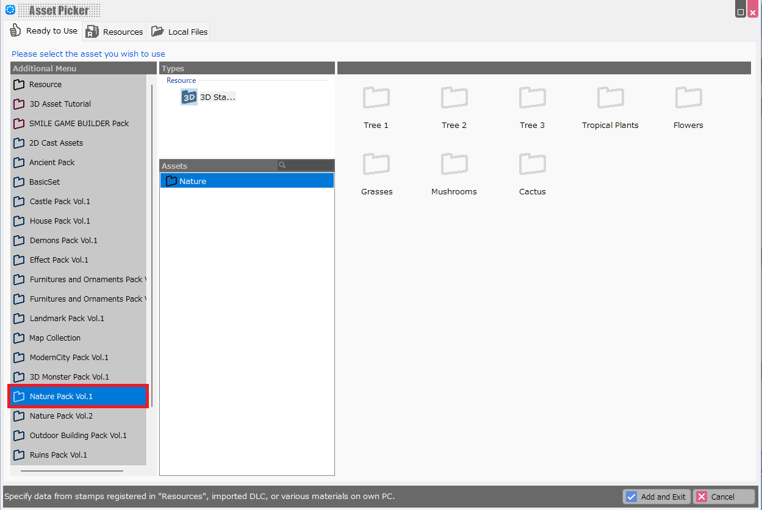Open the Cactus folder
This screenshot has height=510, width=762.
tap(532, 165)
